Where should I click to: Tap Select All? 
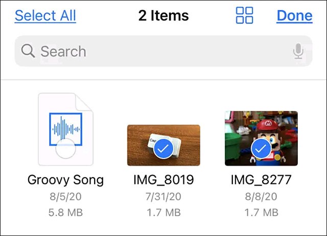45,15
